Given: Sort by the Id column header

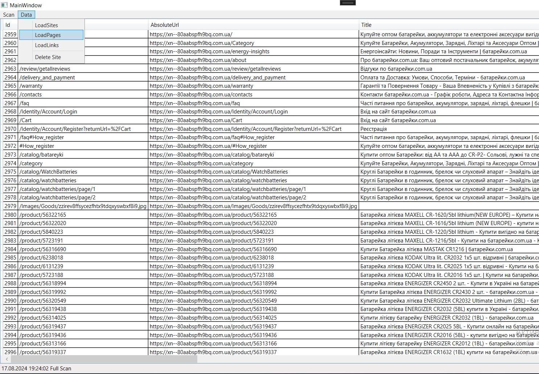Looking at the screenshot, I should click(11, 25).
